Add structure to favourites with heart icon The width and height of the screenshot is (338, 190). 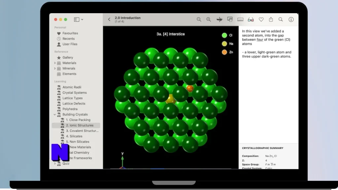[261, 19]
